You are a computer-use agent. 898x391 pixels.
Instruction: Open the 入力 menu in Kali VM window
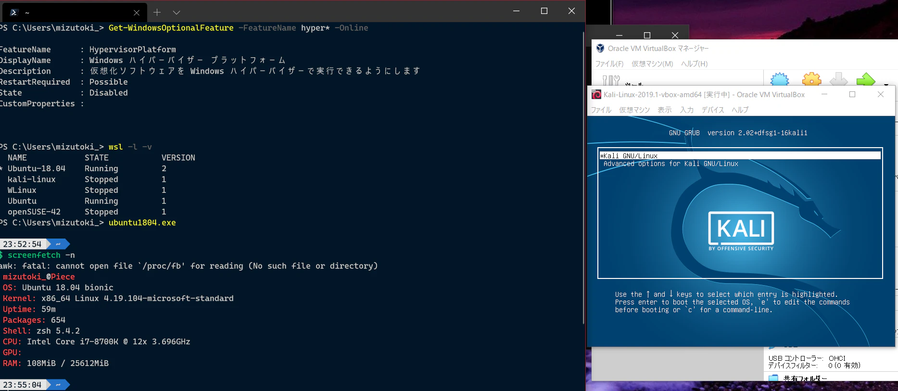coord(686,110)
